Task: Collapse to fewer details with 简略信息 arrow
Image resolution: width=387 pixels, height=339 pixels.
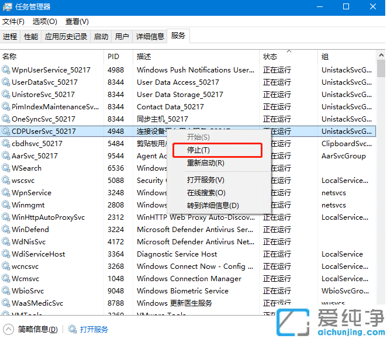Action: pyautogui.click(x=8, y=329)
